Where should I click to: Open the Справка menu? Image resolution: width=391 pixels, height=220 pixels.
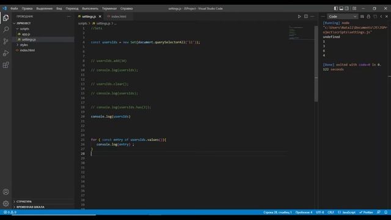point(126,8)
